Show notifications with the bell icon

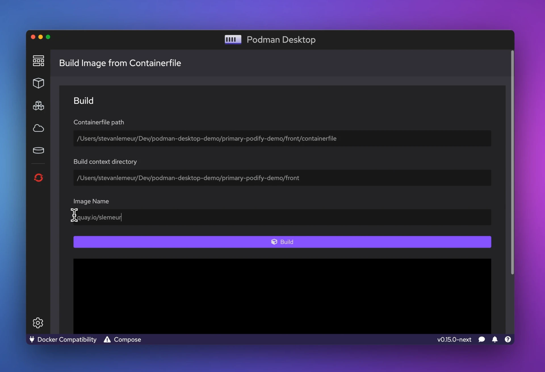click(495, 339)
